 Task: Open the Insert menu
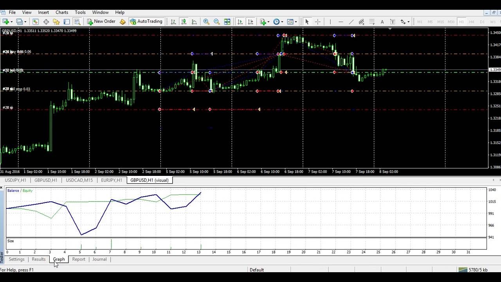click(43, 12)
